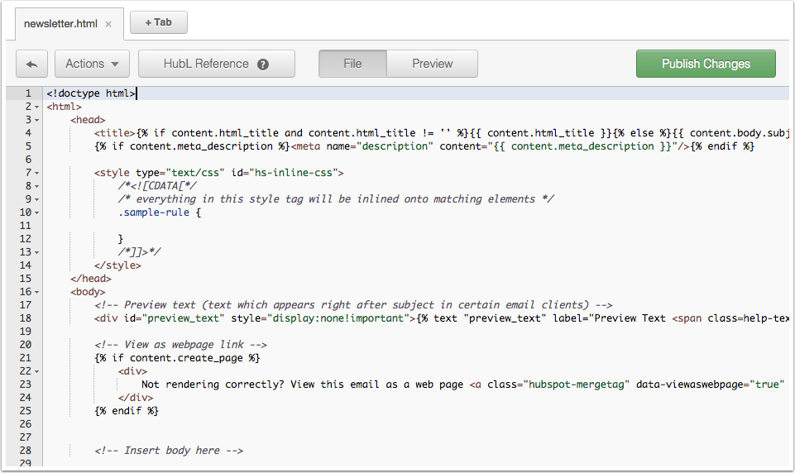Image resolution: width=795 pixels, height=473 pixels.
Task: Click the back arrow button
Action: click(x=31, y=64)
